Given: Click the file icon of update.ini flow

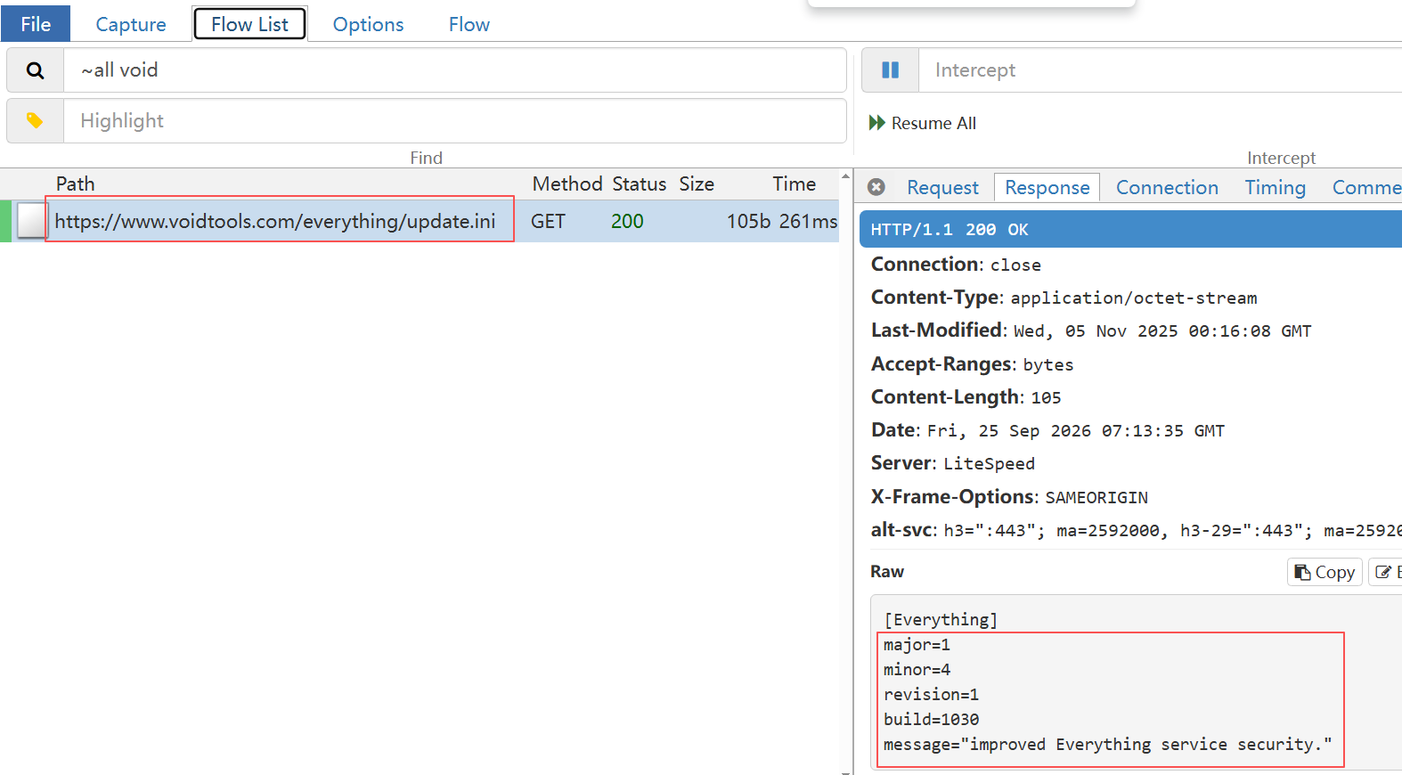Looking at the screenshot, I should 31,221.
